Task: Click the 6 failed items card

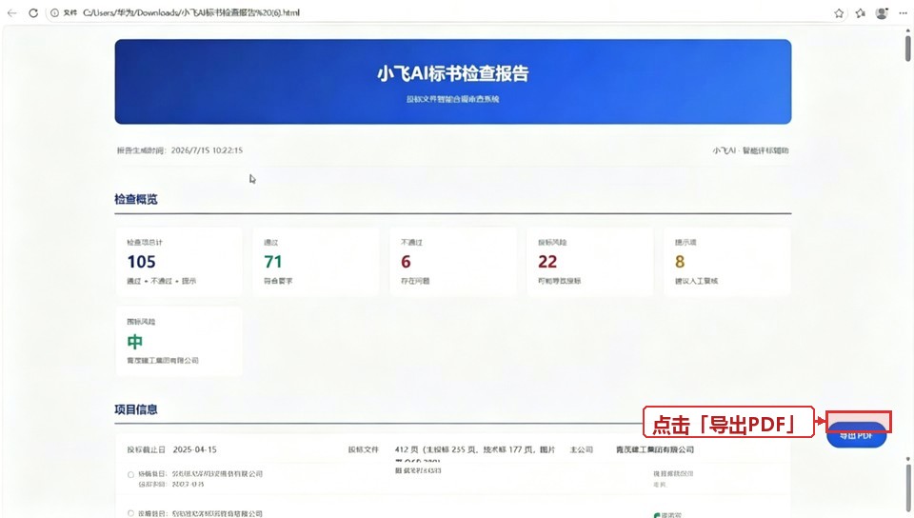Action: 453,262
